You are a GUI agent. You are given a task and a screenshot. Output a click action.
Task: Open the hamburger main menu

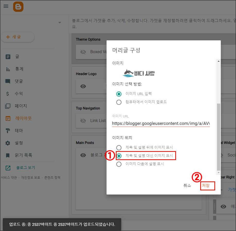6,6
